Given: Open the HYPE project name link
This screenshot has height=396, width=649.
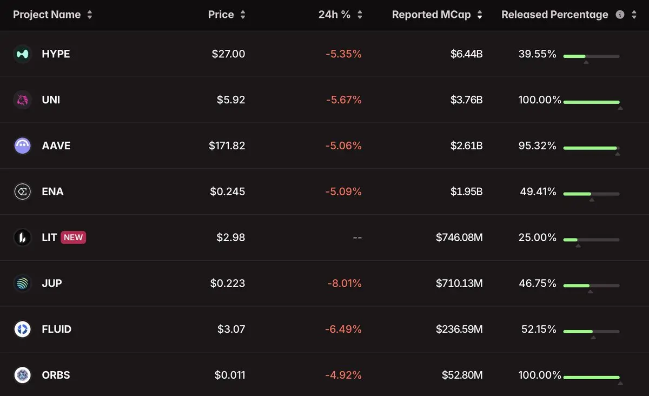Looking at the screenshot, I should (x=56, y=54).
